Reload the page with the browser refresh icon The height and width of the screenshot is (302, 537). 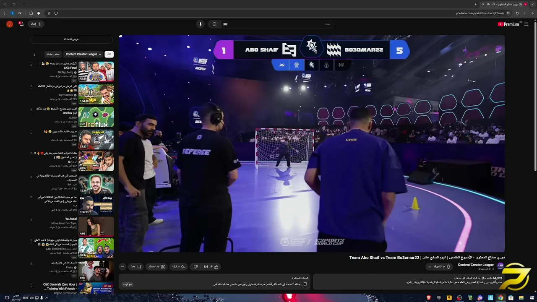(517, 13)
